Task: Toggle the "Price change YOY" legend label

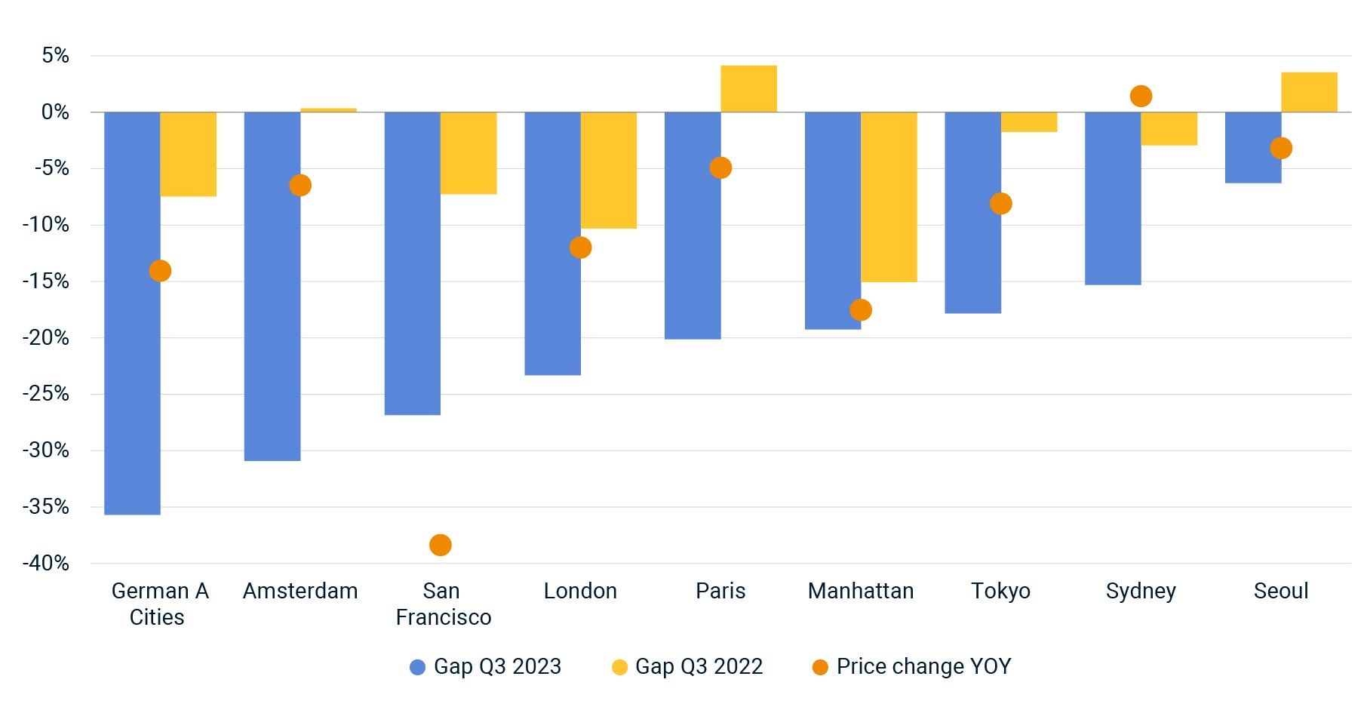Action: 923,666
